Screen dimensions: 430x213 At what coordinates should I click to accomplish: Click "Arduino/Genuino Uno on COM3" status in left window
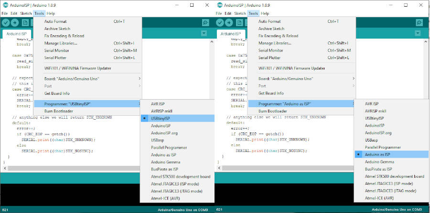pyautogui.click(x=183, y=210)
